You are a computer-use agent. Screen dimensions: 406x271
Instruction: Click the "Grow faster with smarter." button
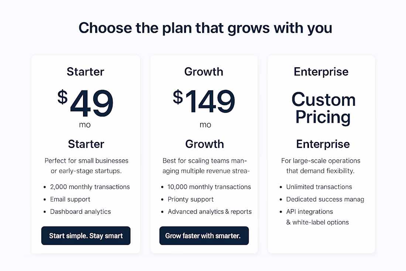point(204,236)
